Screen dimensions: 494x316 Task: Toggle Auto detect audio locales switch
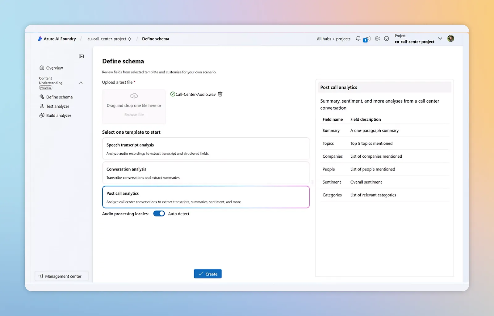coord(159,214)
